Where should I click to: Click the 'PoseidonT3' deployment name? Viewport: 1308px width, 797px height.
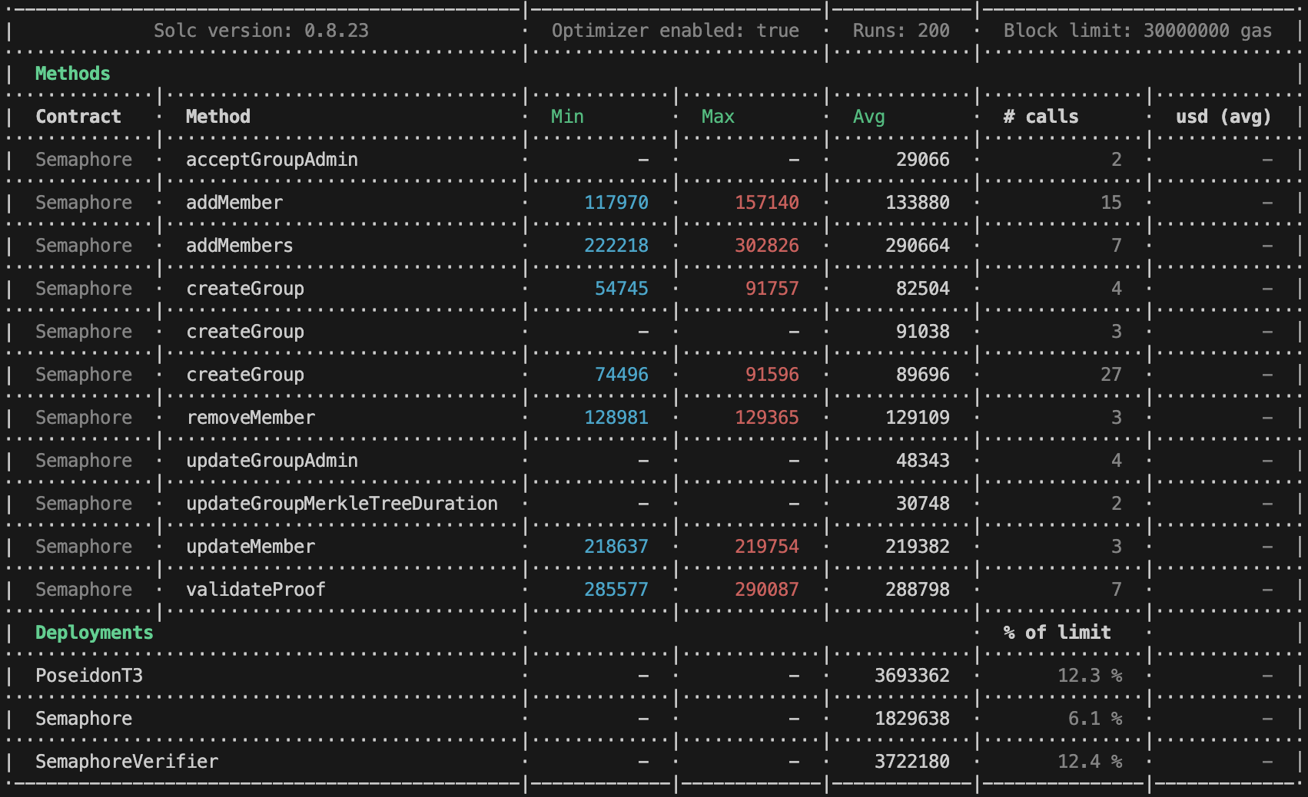point(89,676)
